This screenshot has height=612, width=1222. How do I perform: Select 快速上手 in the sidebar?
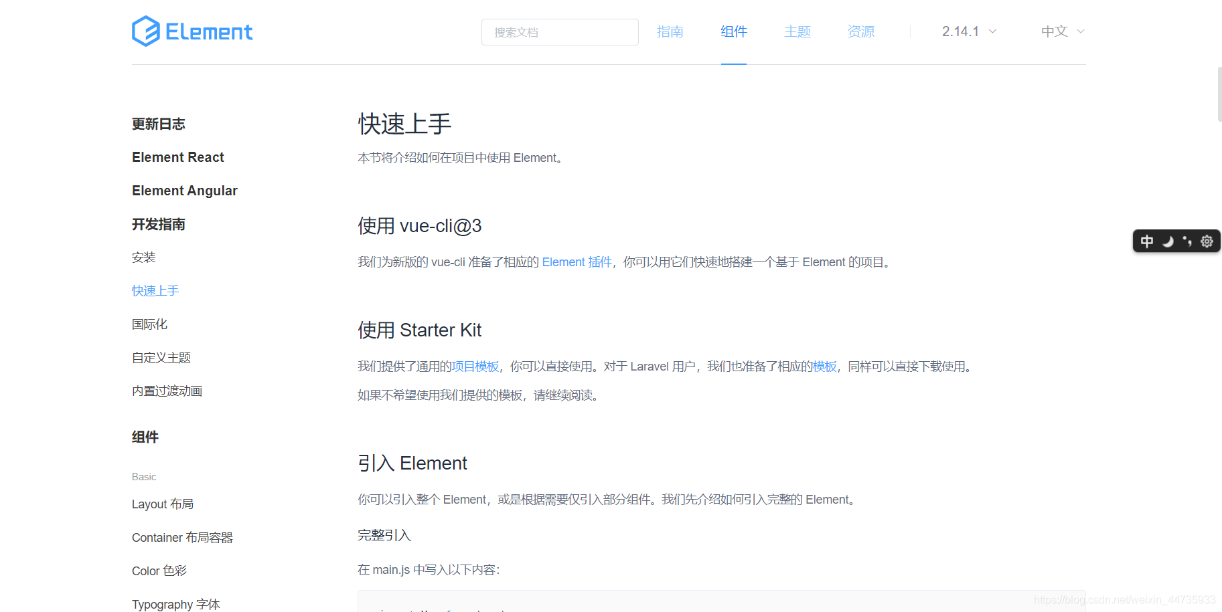(x=155, y=291)
